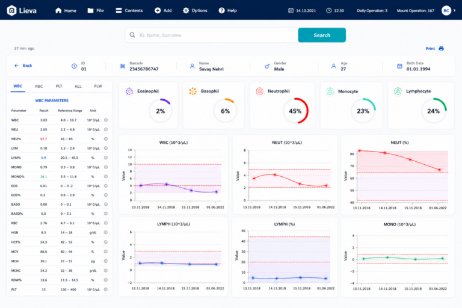The height and width of the screenshot is (308, 462).
Task: Click the Eosinophil cell icon
Action: (x=129, y=91)
